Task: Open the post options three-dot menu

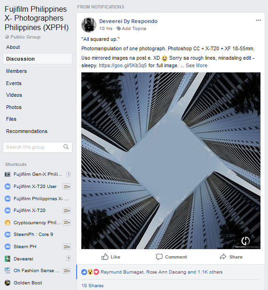Action: [258, 20]
